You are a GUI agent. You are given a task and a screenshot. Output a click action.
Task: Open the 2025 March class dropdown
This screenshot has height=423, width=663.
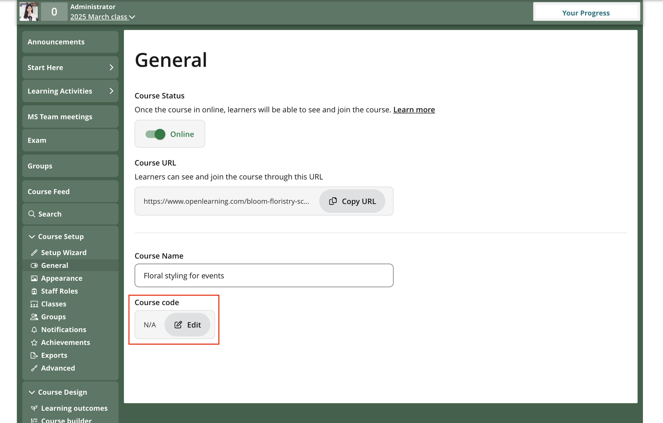click(103, 17)
